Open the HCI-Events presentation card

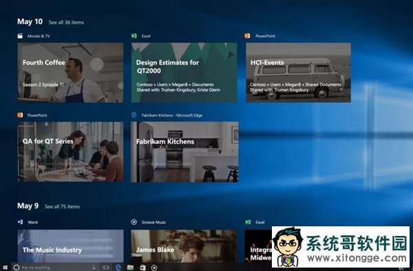[x=298, y=73]
